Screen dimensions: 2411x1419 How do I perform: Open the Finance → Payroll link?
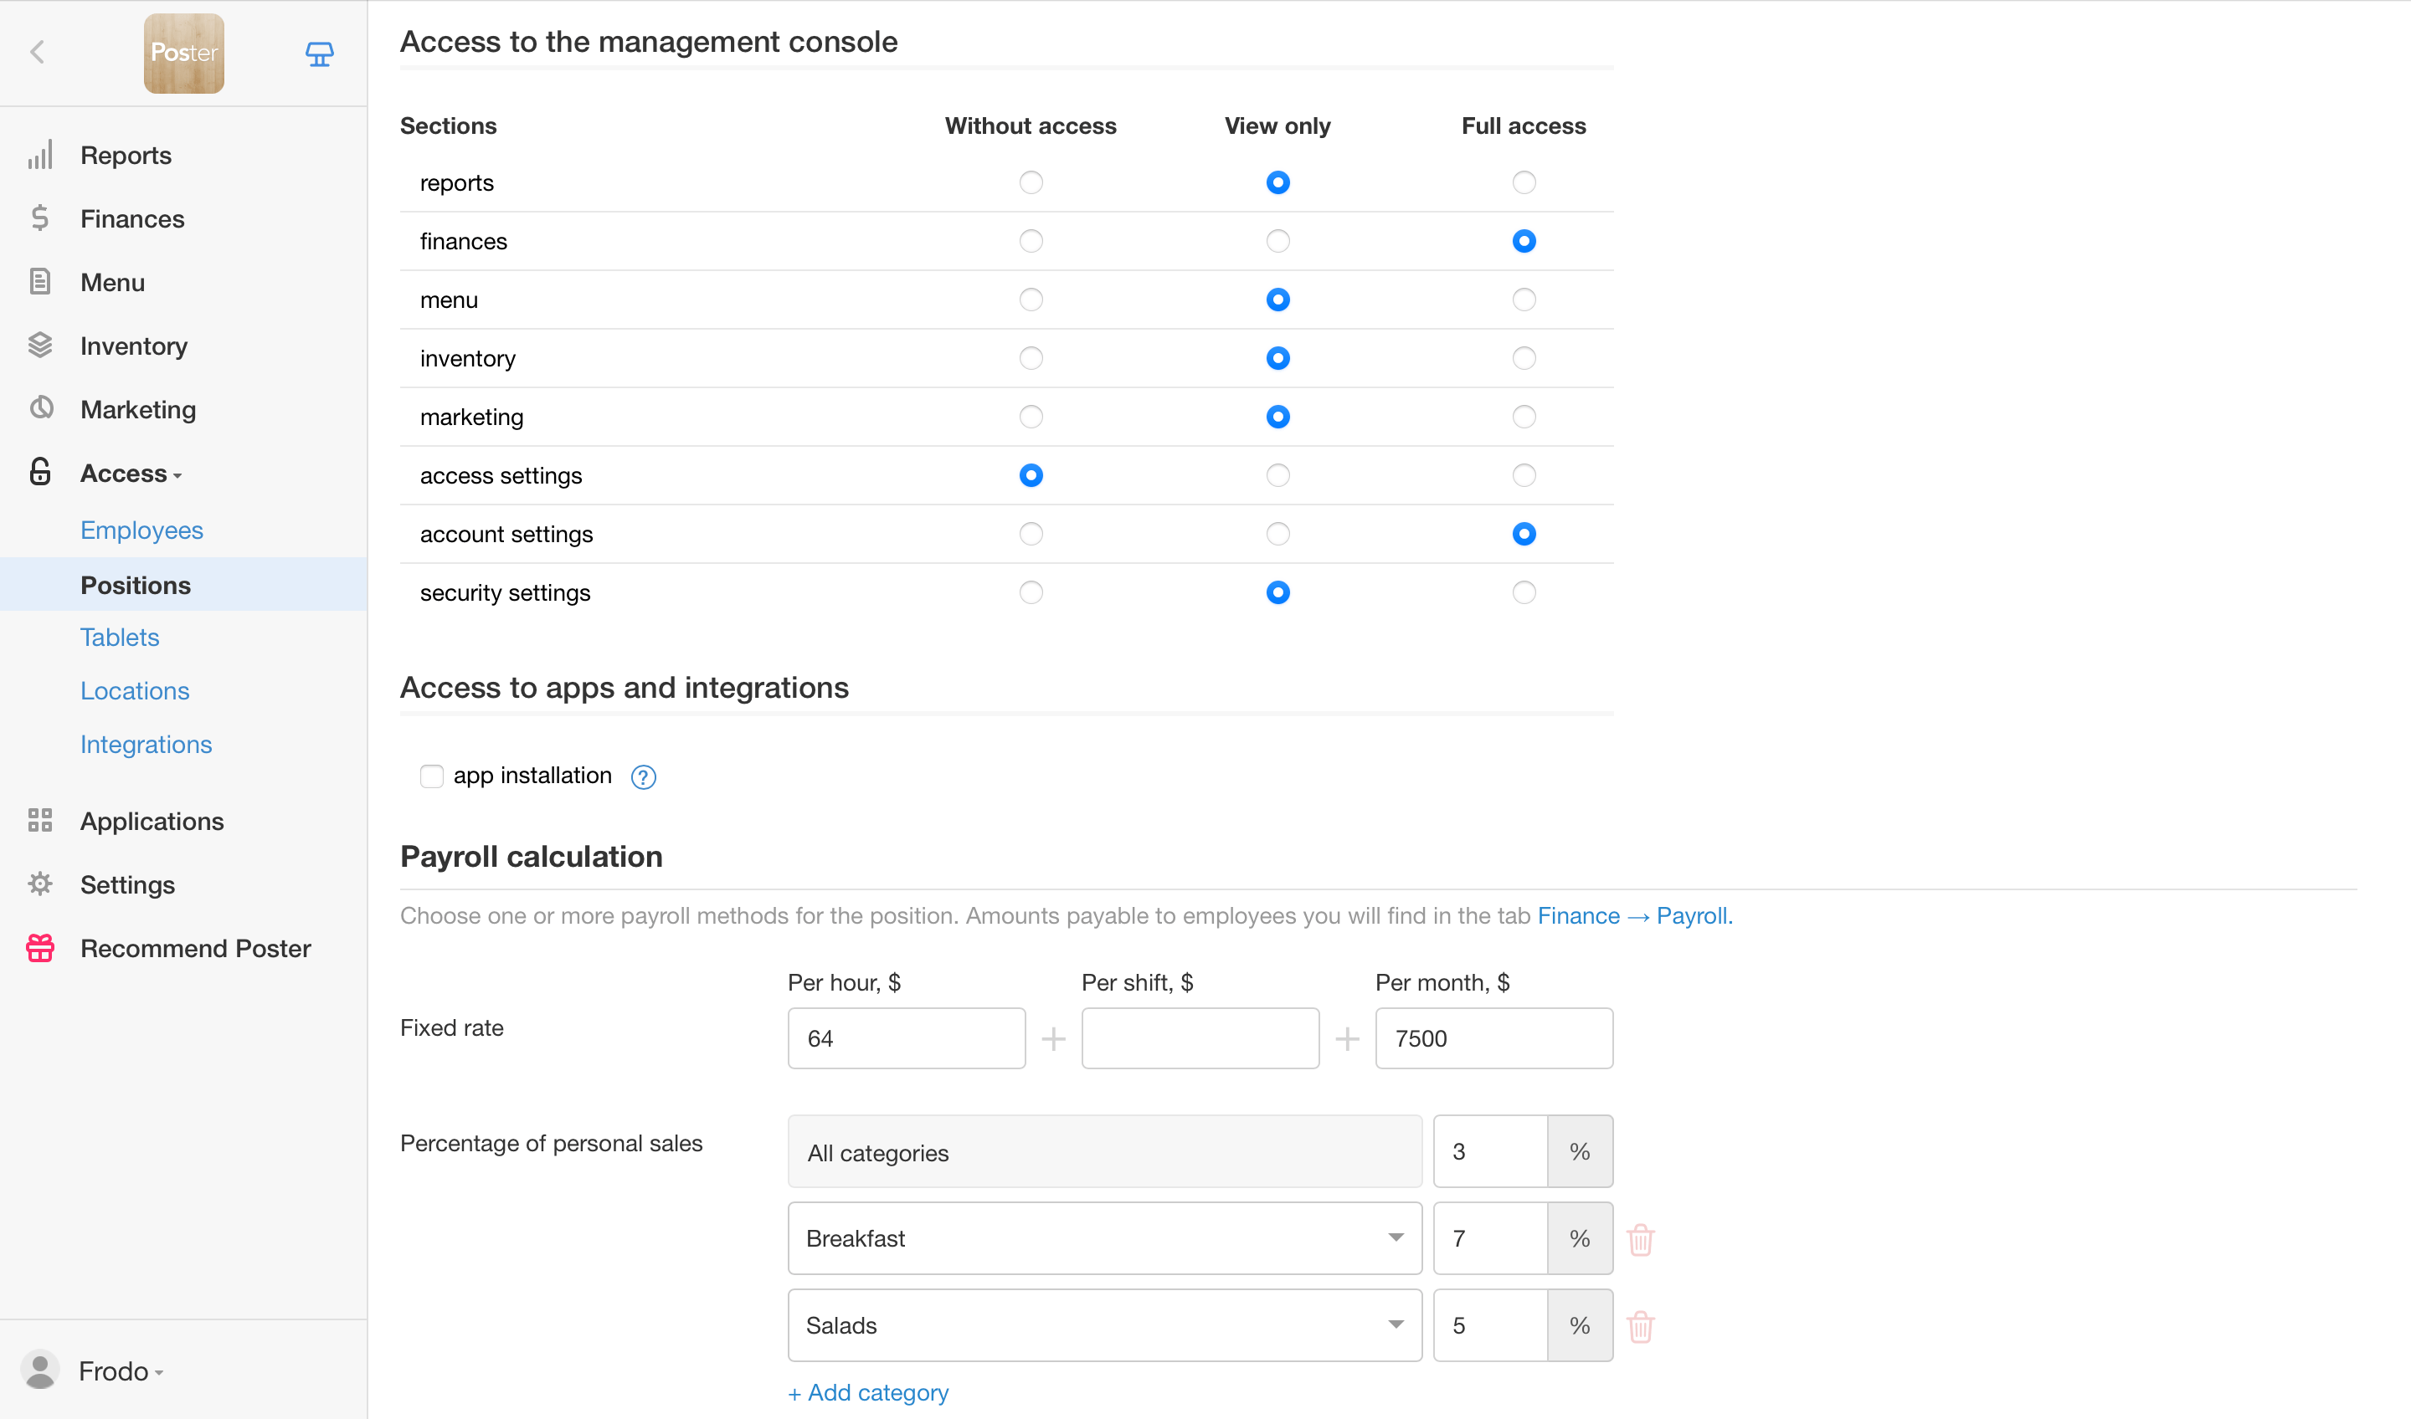point(1634,915)
